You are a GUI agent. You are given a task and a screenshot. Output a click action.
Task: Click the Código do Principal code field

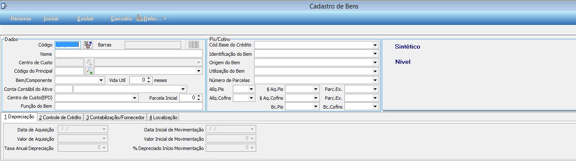(70, 71)
